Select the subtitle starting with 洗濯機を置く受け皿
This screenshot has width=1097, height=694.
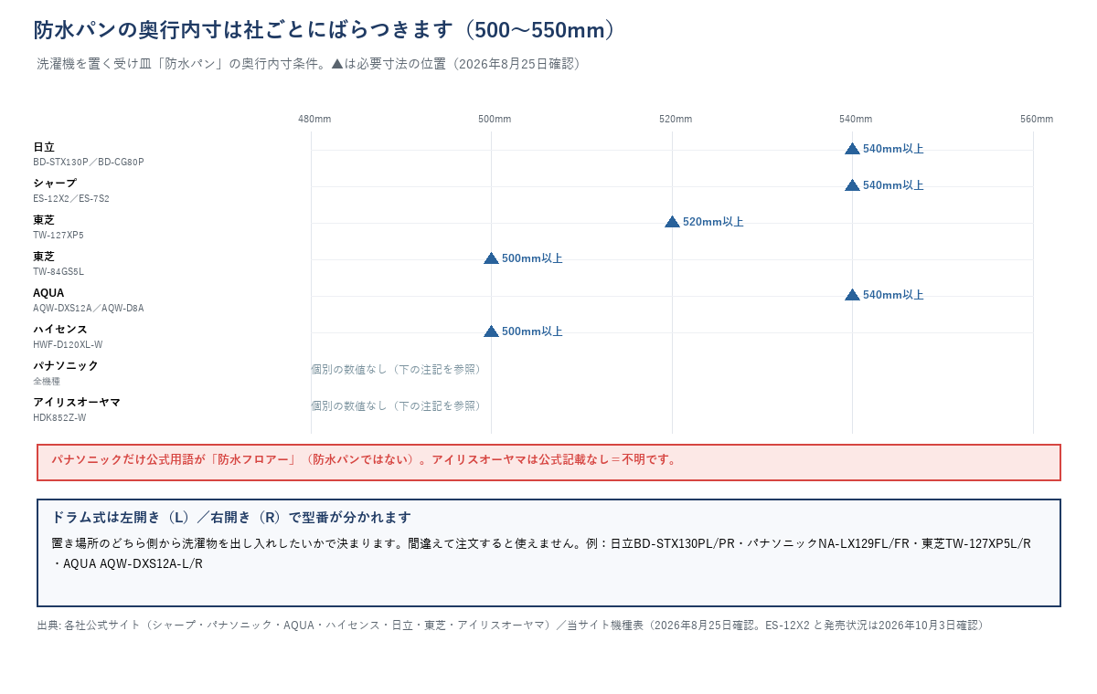(x=309, y=64)
